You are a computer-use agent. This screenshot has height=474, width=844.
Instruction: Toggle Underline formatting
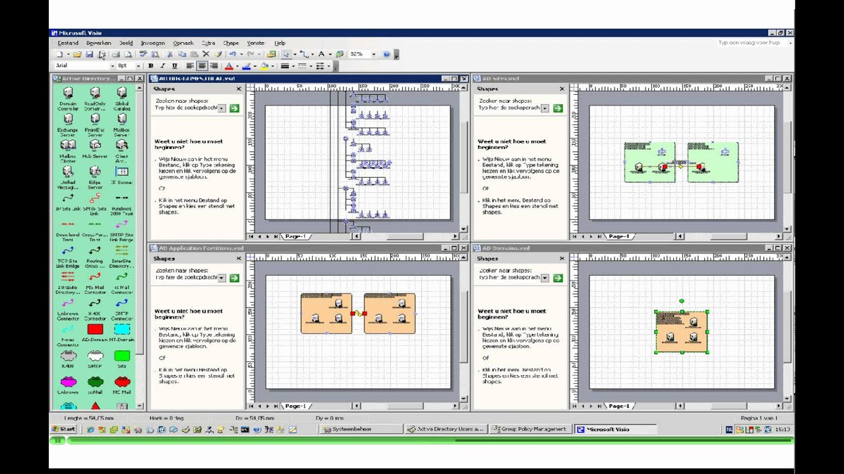pos(175,66)
